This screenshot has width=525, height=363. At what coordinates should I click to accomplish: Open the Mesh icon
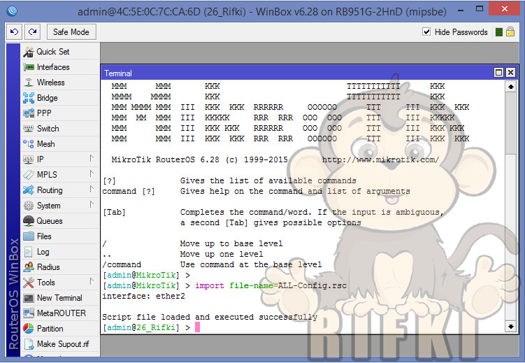click(29, 144)
